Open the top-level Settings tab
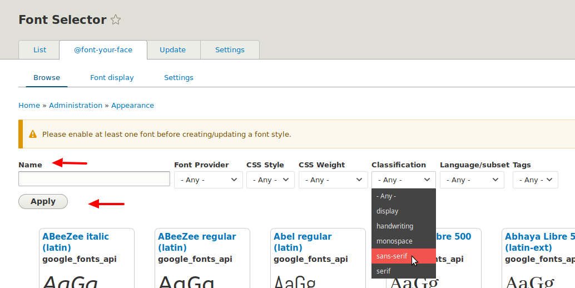 click(230, 50)
